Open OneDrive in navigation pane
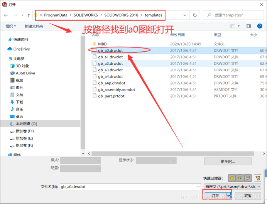Image resolution: width=267 pixels, height=204 pixels. [x=22, y=49]
